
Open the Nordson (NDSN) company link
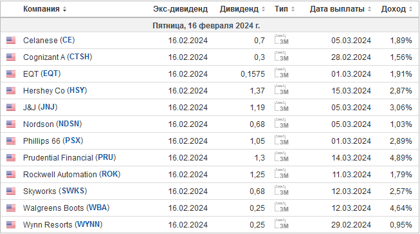pyautogui.click(x=53, y=124)
